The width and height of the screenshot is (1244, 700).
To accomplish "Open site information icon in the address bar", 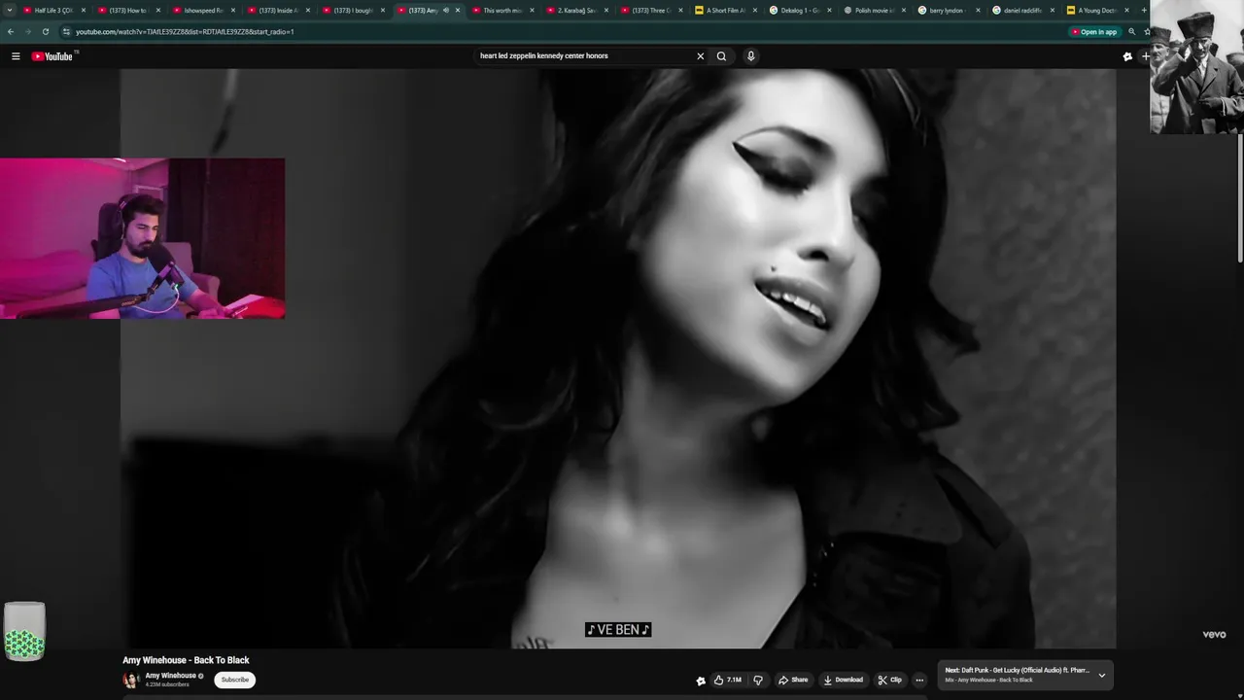I will coord(66,31).
